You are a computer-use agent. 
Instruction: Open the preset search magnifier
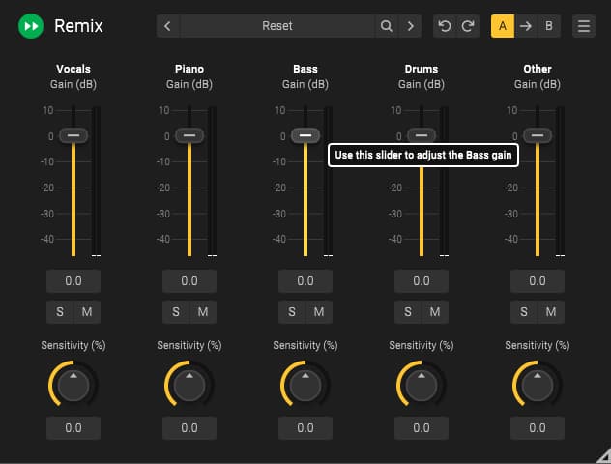coord(386,26)
